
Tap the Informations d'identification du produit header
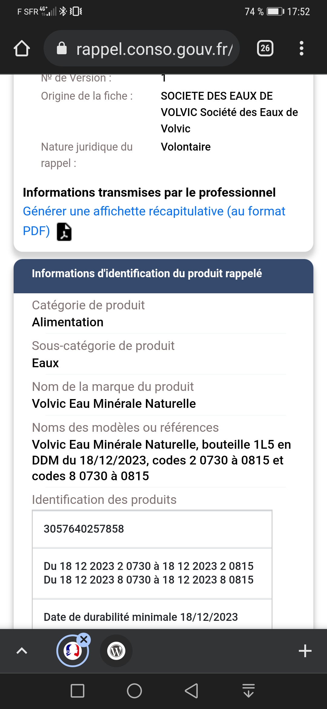(x=163, y=276)
